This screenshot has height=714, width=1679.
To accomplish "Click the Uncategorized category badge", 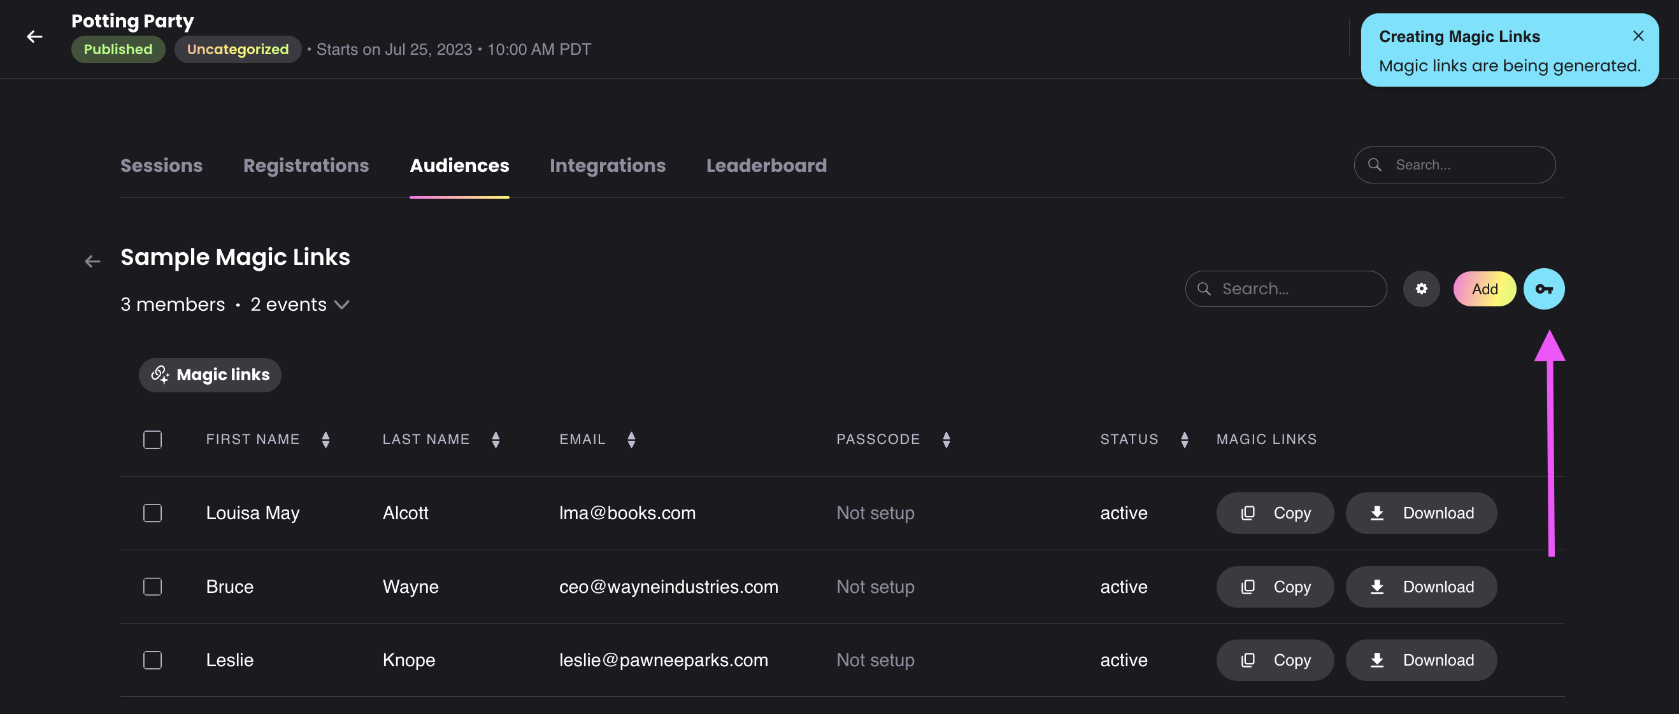I will [x=237, y=50].
